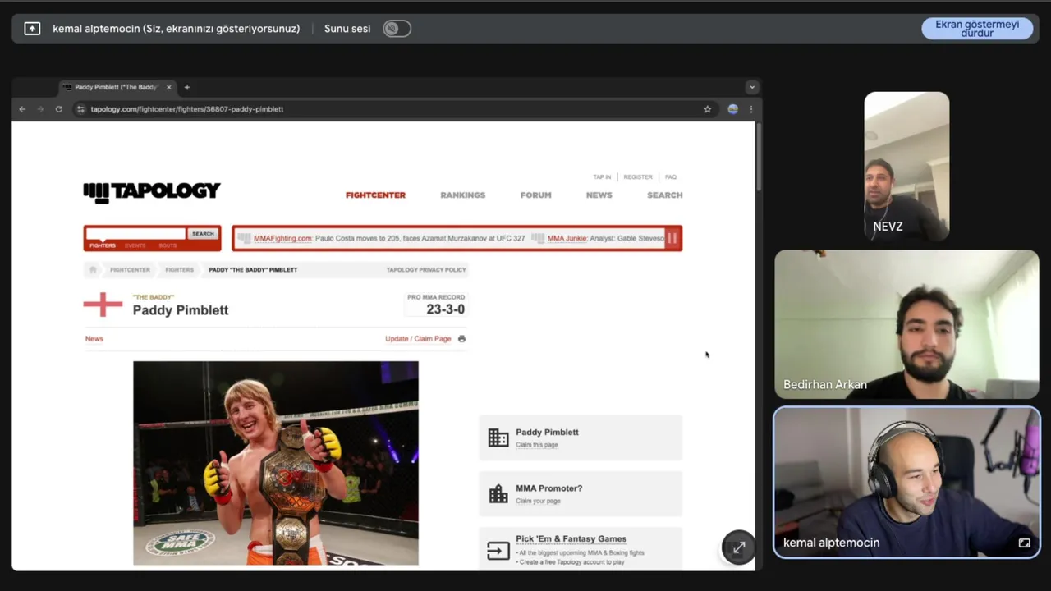The image size is (1051, 591).
Task: Open the FIGHTCENTER nav menu
Action: pos(375,195)
